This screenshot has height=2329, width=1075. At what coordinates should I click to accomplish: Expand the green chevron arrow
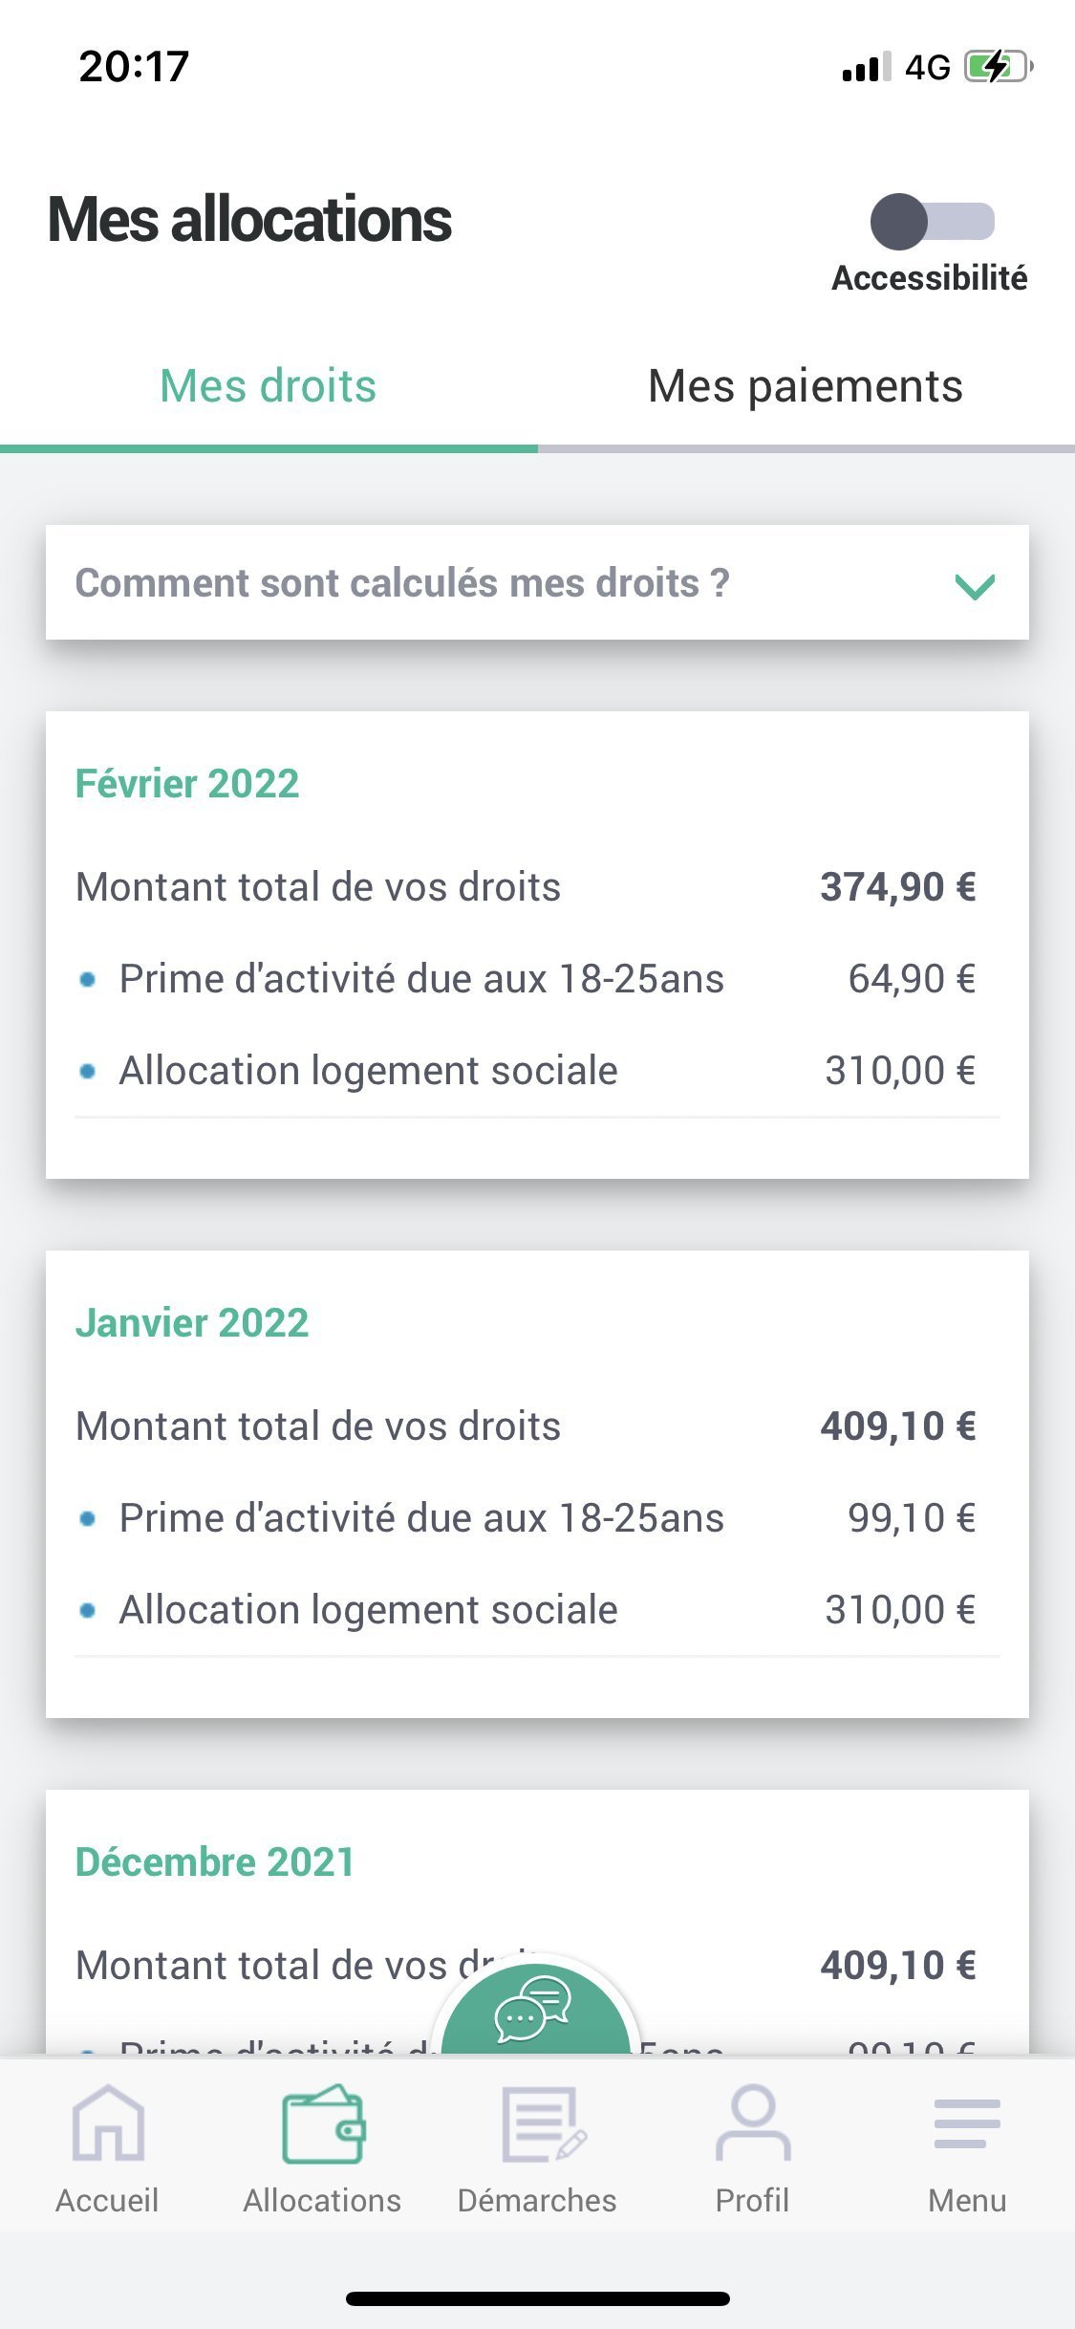[x=975, y=585]
